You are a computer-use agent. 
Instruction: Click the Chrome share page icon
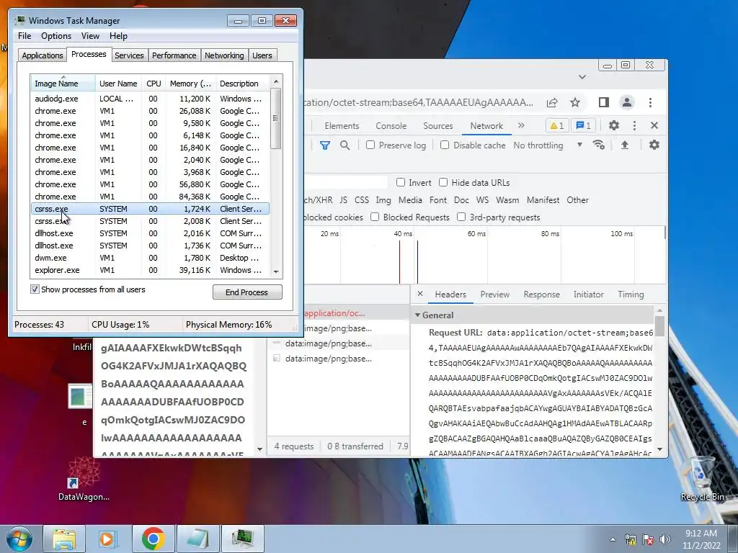click(x=552, y=102)
